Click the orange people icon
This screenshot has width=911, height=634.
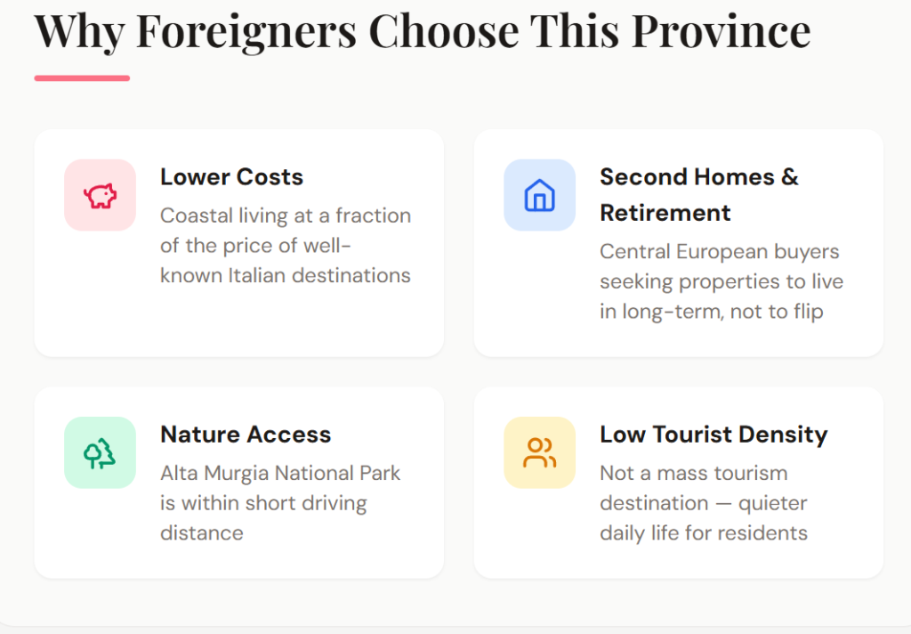click(x=539, y=452)
